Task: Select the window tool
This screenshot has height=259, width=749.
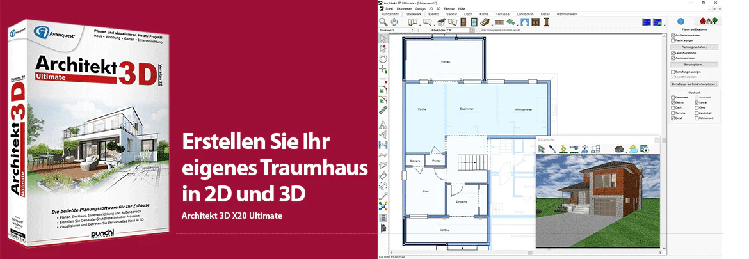Action: point(474,22)
